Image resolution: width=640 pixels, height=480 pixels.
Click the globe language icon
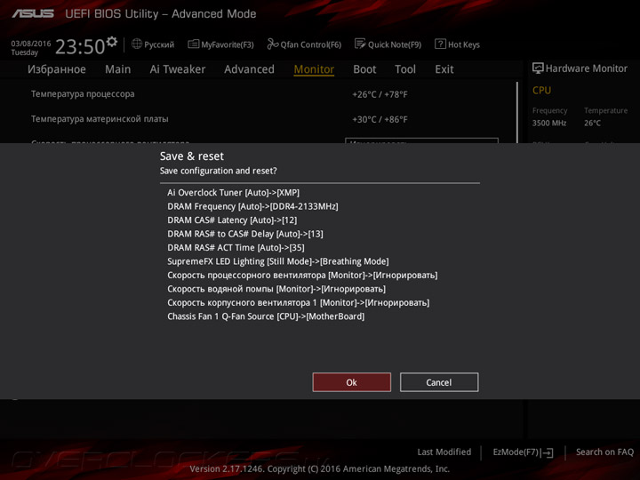[x=137, y=44]
